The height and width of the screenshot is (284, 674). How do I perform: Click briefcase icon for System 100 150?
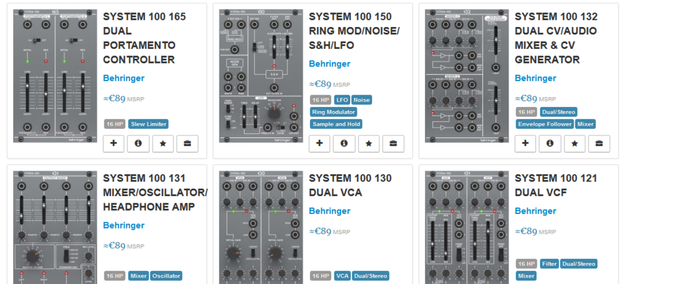coord(393,143)
